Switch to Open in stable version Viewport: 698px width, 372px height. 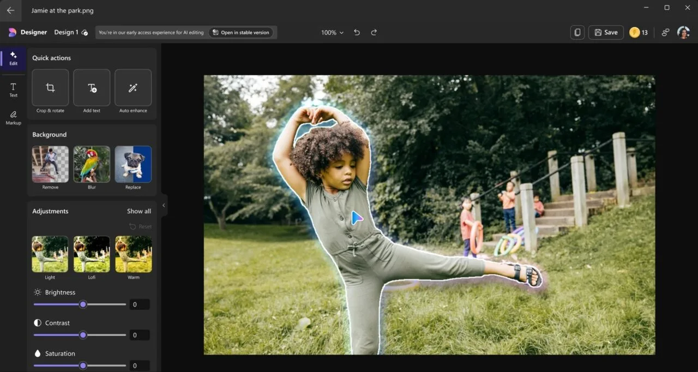coord(242,32)
